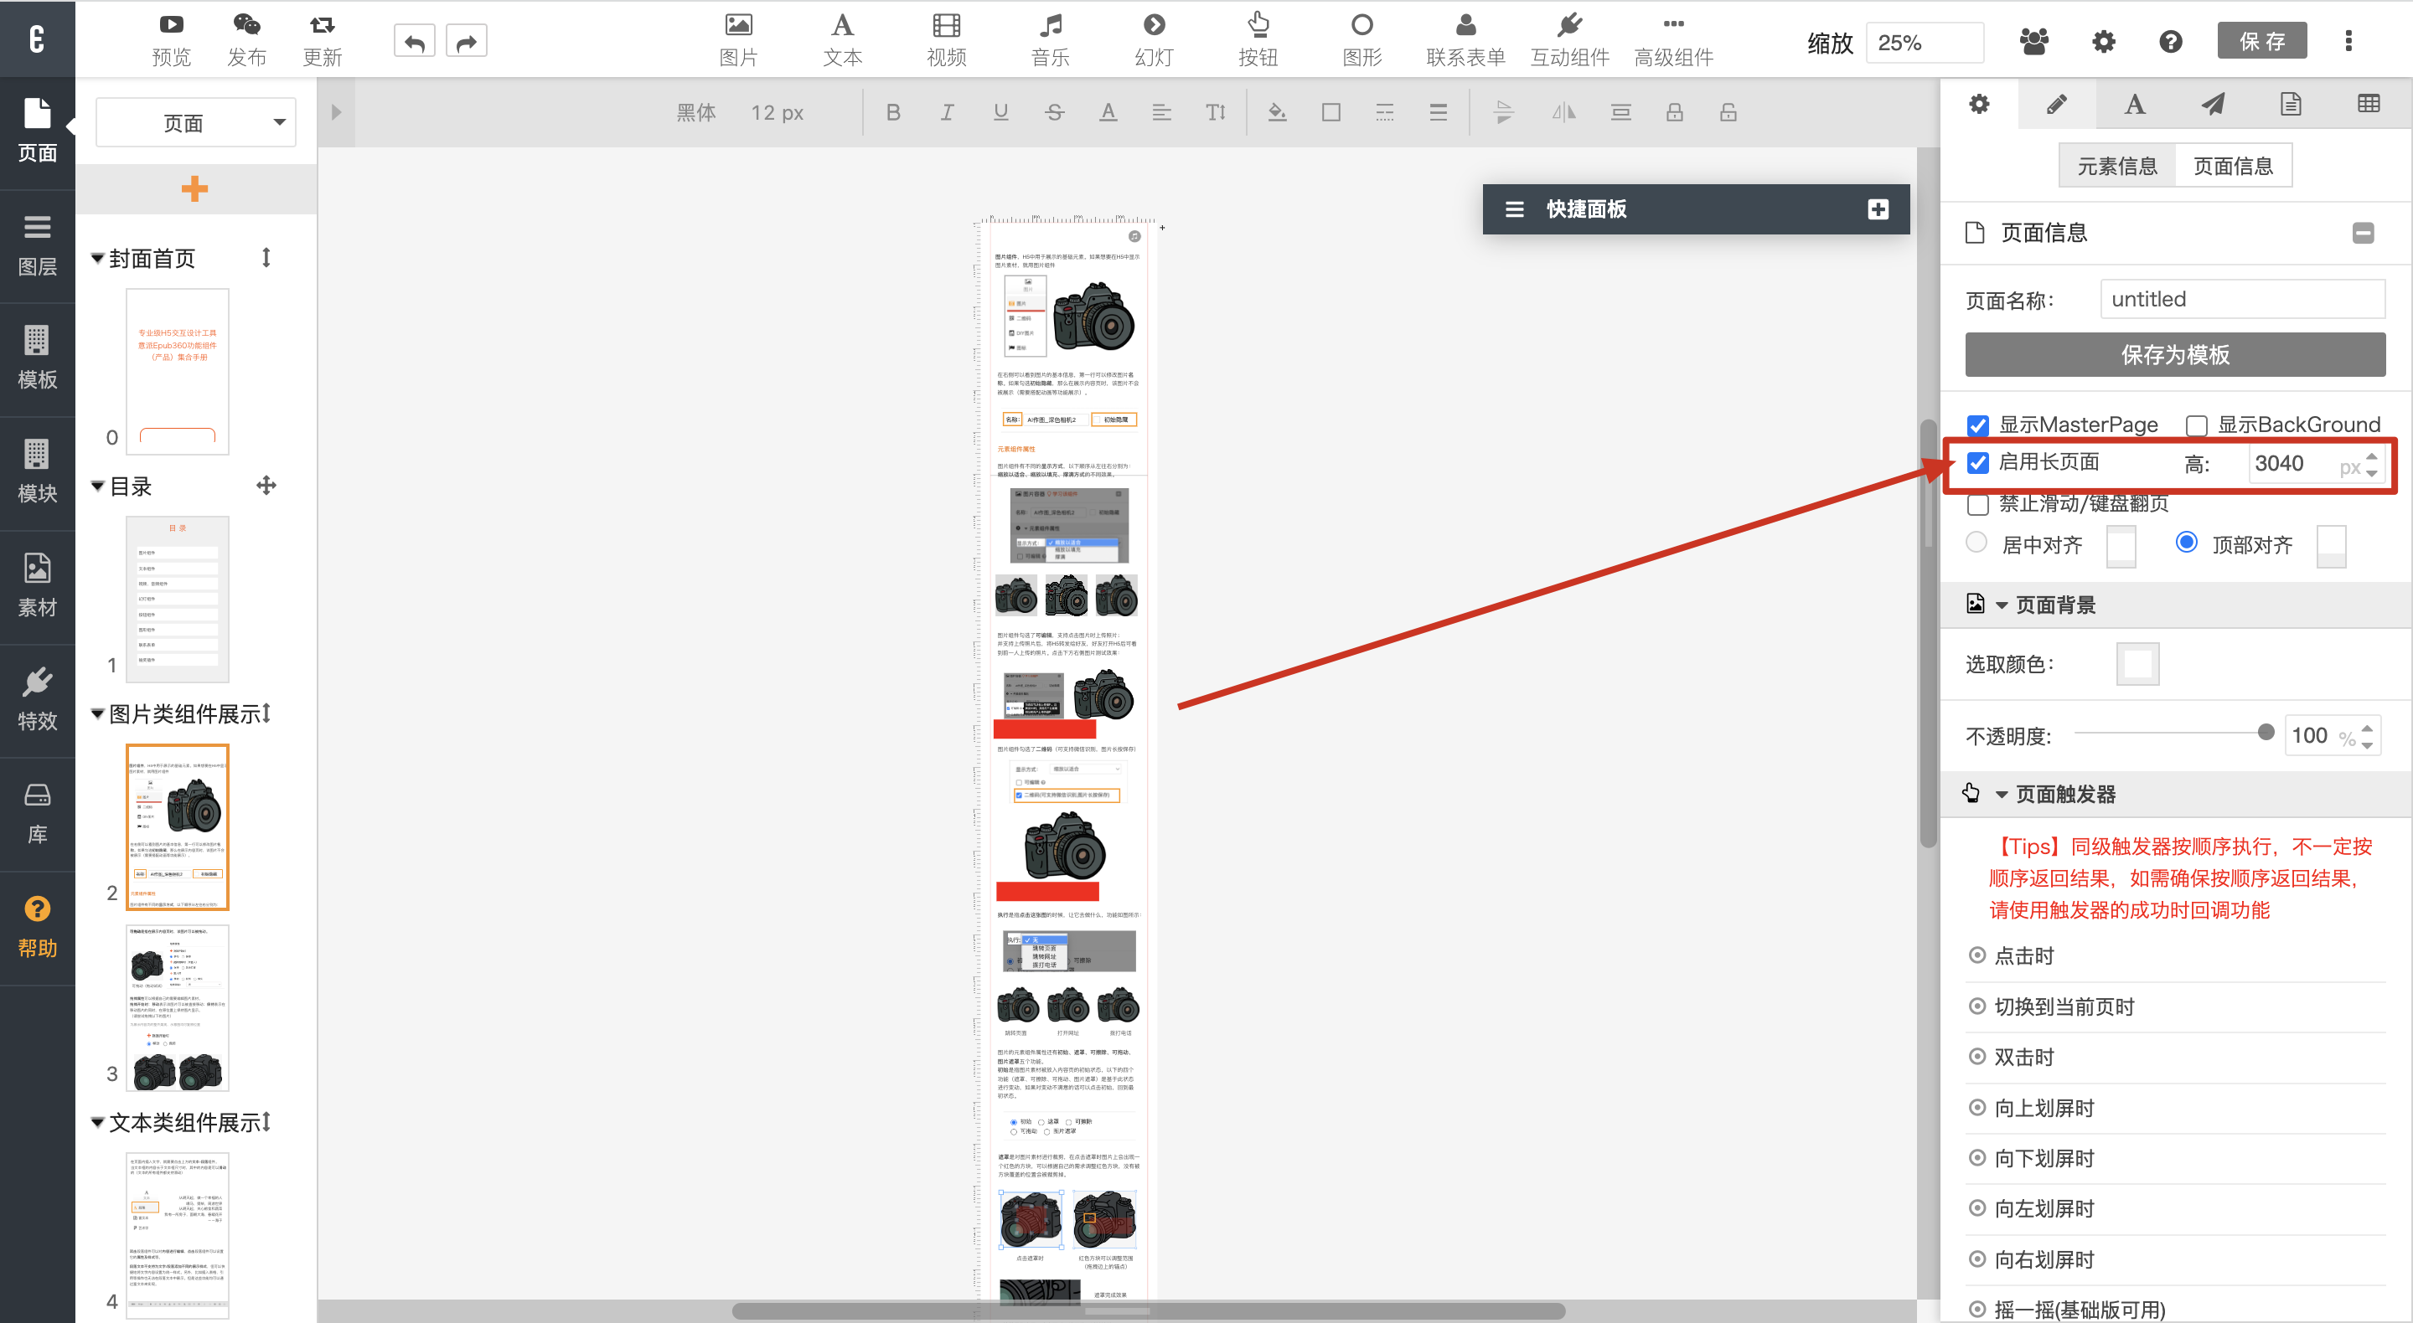Image resolution: width=2413 pixels, height=1323 pixels.
Task: Click the 保存 save button
Action: click(2261, 41)
